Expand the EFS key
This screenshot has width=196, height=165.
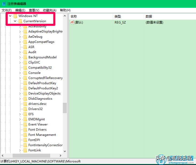pos(20,114)
